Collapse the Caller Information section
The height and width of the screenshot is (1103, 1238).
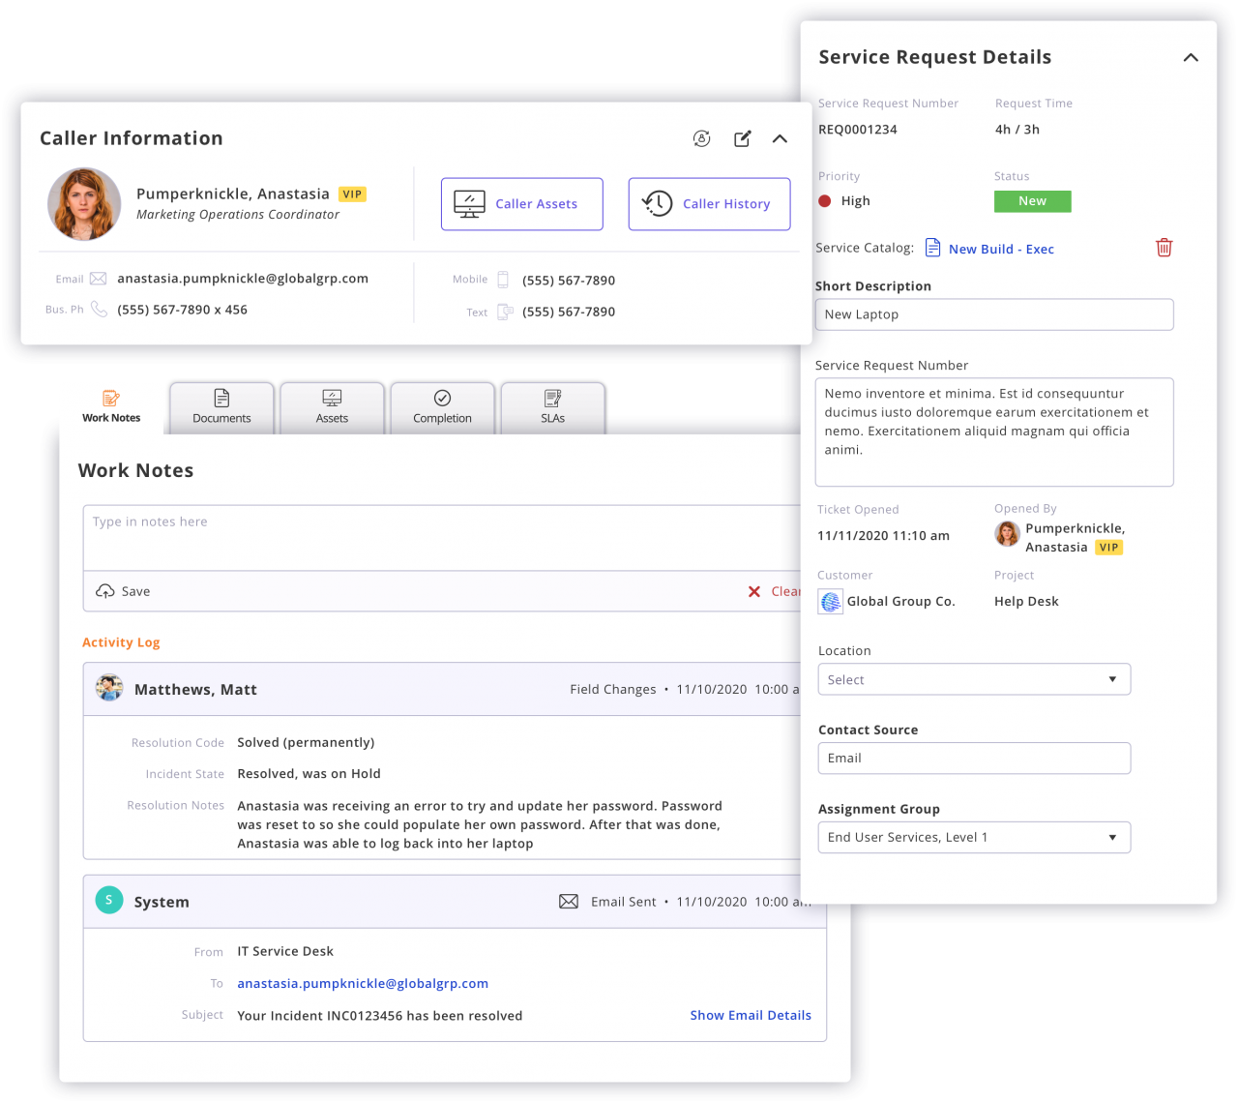[780, 138]
